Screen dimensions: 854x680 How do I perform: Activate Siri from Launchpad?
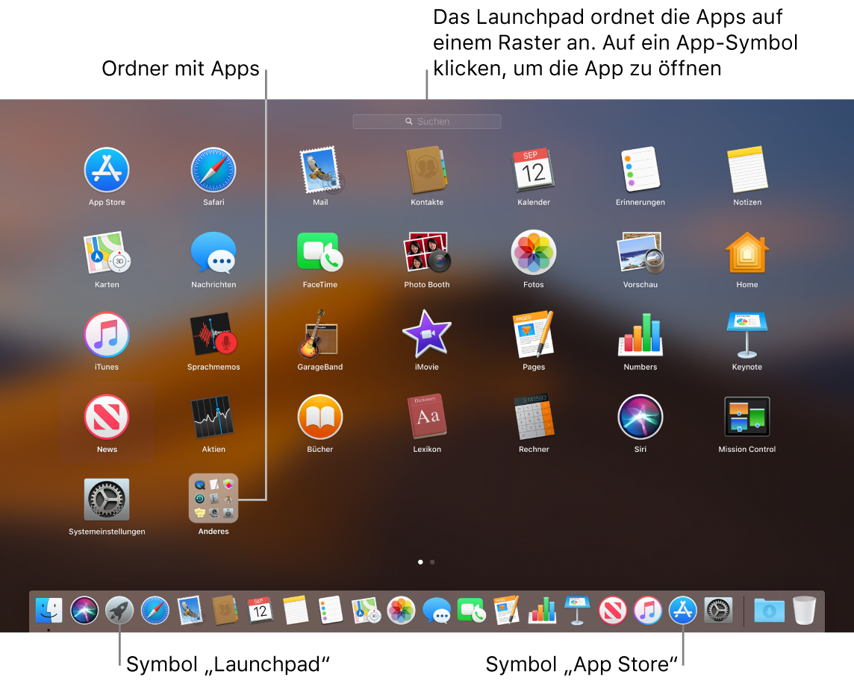tap(640, 416)
